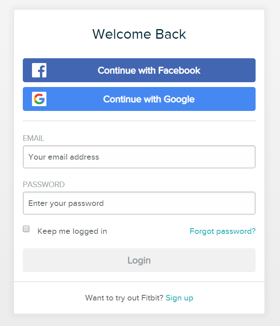280x326 pixels.
Task: Click the Google G logo icon
Action: pyautogui.click(x=39, y=99)
